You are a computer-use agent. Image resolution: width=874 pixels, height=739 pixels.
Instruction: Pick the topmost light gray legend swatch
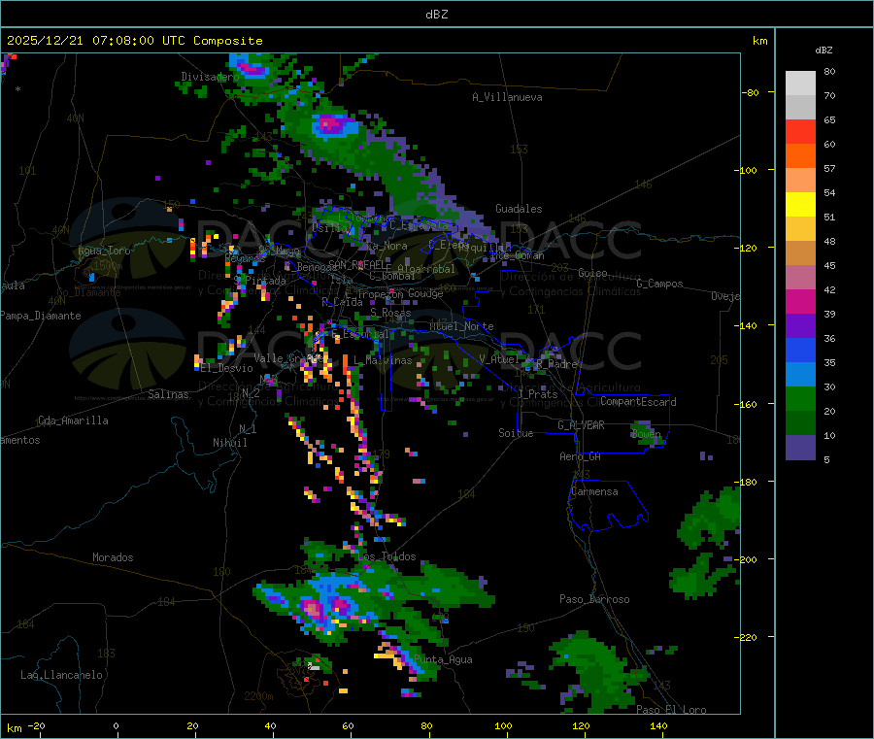tap(800, 84)
